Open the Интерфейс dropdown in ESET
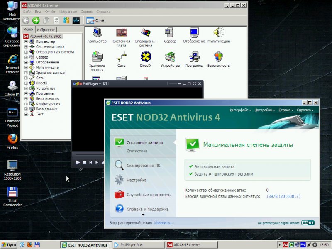This screenshot has height=249, width=332. [240, 110]
